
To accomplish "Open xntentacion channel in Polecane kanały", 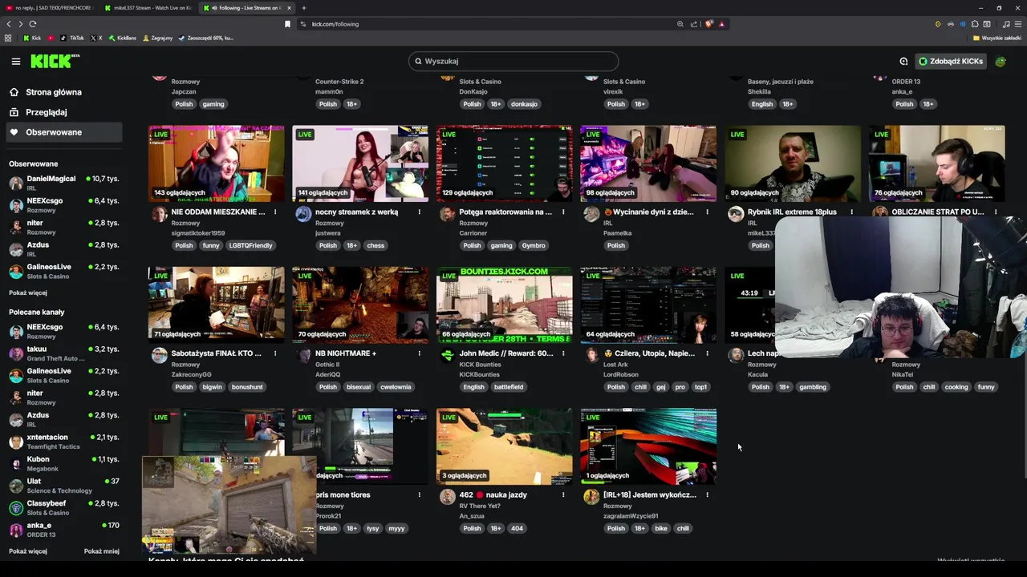I will 63,442.
